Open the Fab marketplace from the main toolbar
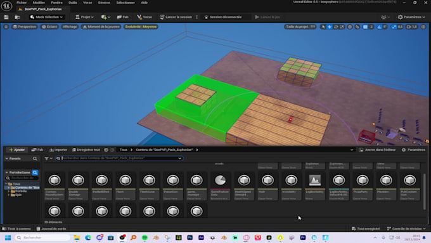Image resolution: width=431 pixels, height=243 pixels. 122,17
